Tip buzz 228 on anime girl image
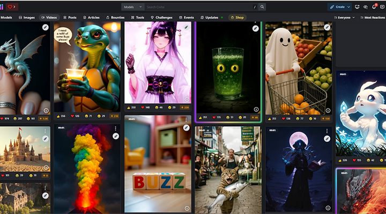The image size is (386, 214). coord(185,108)
